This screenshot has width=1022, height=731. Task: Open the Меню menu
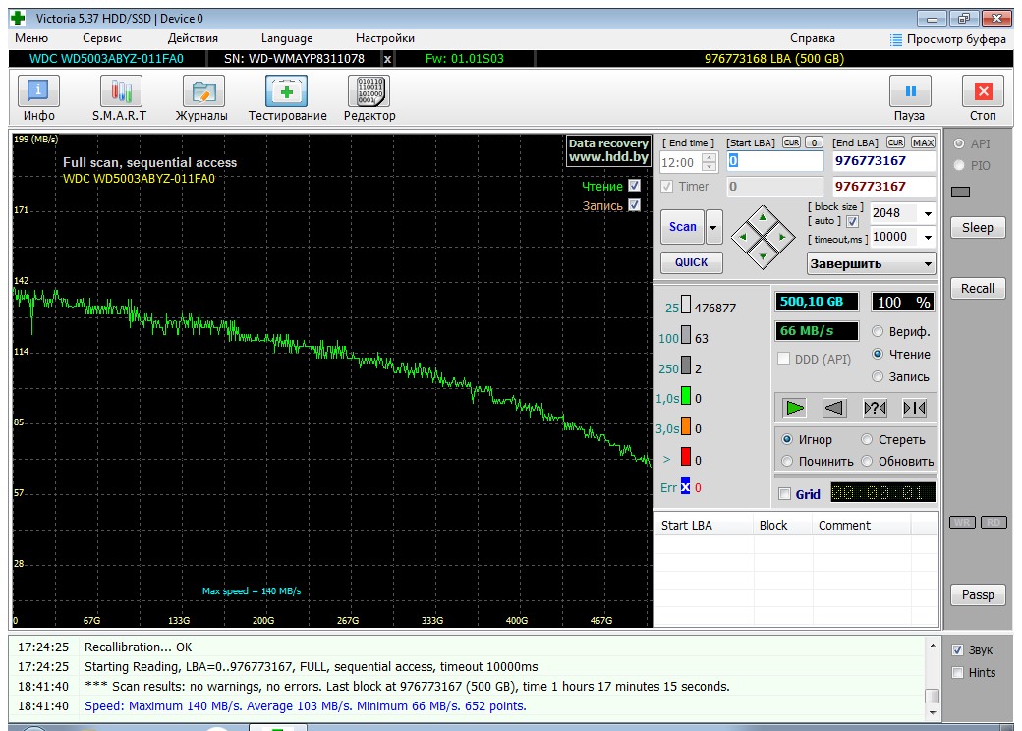pos(31,38)
